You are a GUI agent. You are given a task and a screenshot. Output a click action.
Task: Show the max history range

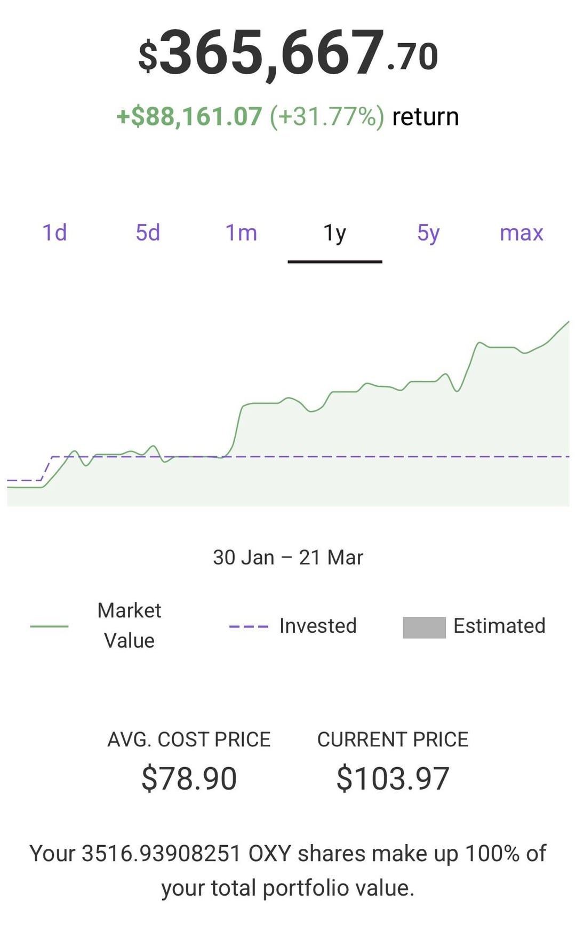click(521, 233)
